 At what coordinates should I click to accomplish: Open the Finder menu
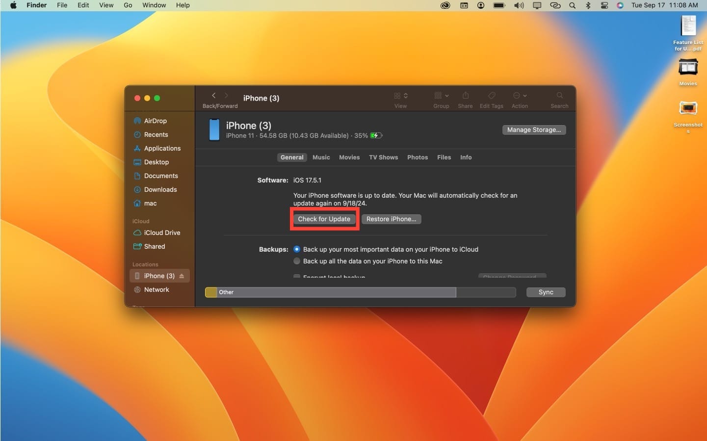click(x=36, y=5)
